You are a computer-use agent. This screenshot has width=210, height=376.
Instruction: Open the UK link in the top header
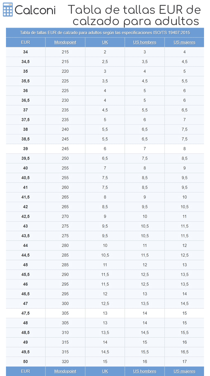click(105, 42)
